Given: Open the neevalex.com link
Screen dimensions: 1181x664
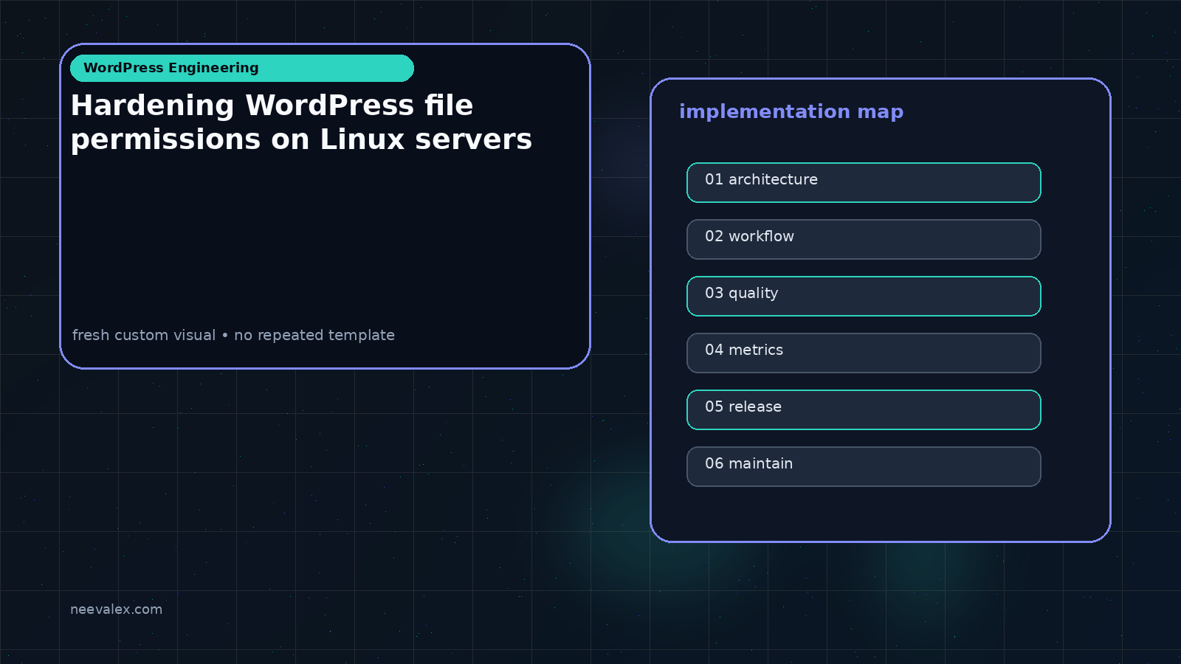Looking at the screenshot, I should (116, 609).
